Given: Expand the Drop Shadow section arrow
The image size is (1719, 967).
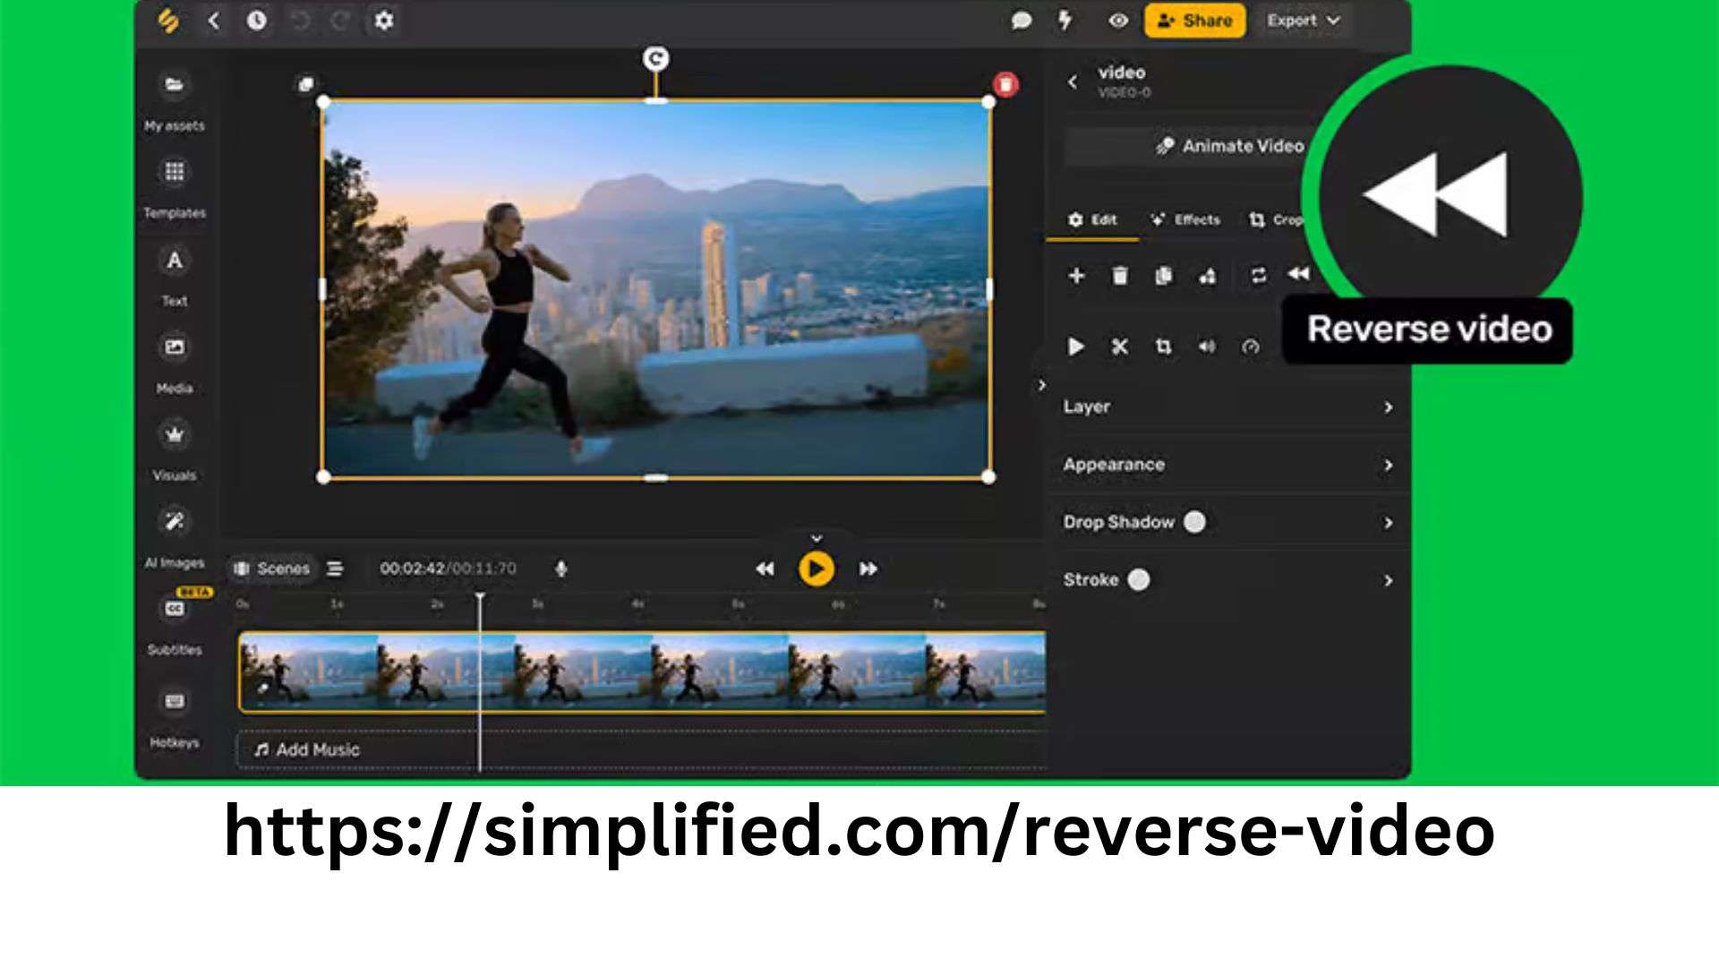Looking at the screenshot, I should point(1388,523).
